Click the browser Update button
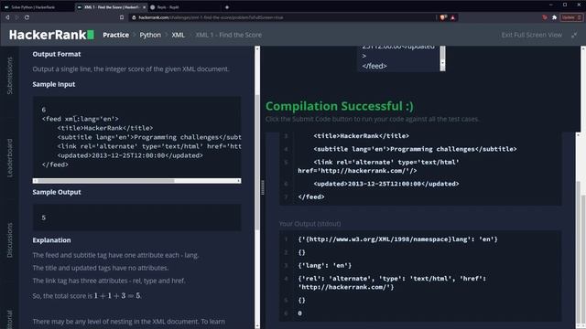The height and width of the screenshot is (329, 586). tap(571, 17)
